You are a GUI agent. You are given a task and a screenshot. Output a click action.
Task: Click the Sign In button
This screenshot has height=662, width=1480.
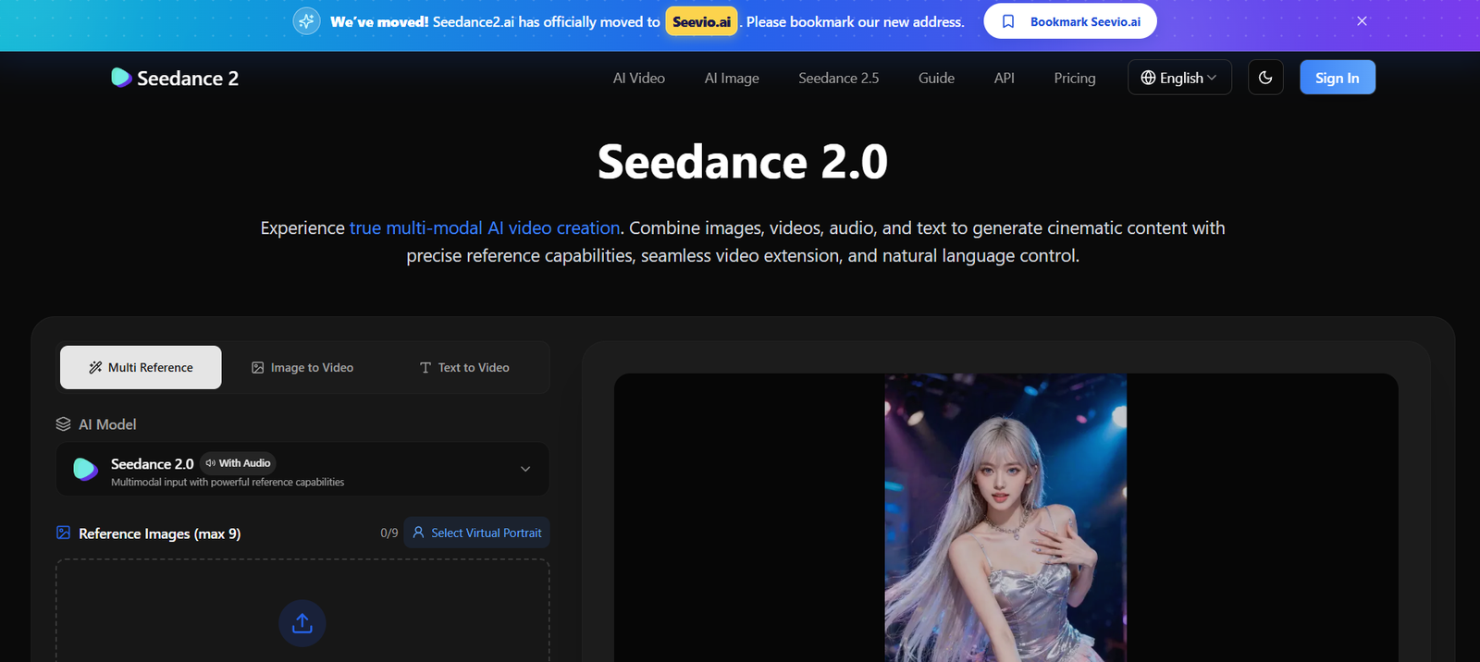[x=1338, y=78]
